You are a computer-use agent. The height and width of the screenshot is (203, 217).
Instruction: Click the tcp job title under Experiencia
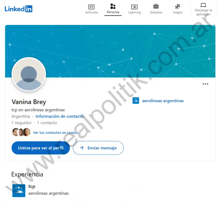[32, 187]
